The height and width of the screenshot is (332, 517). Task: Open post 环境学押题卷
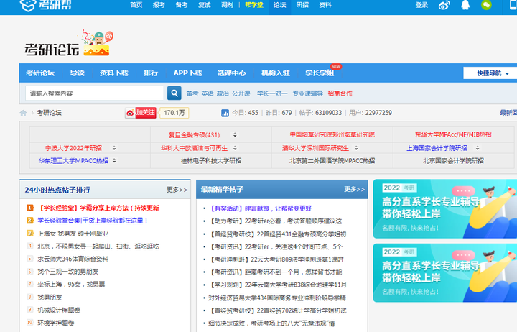pyautogui.click(x=56, y=323)
